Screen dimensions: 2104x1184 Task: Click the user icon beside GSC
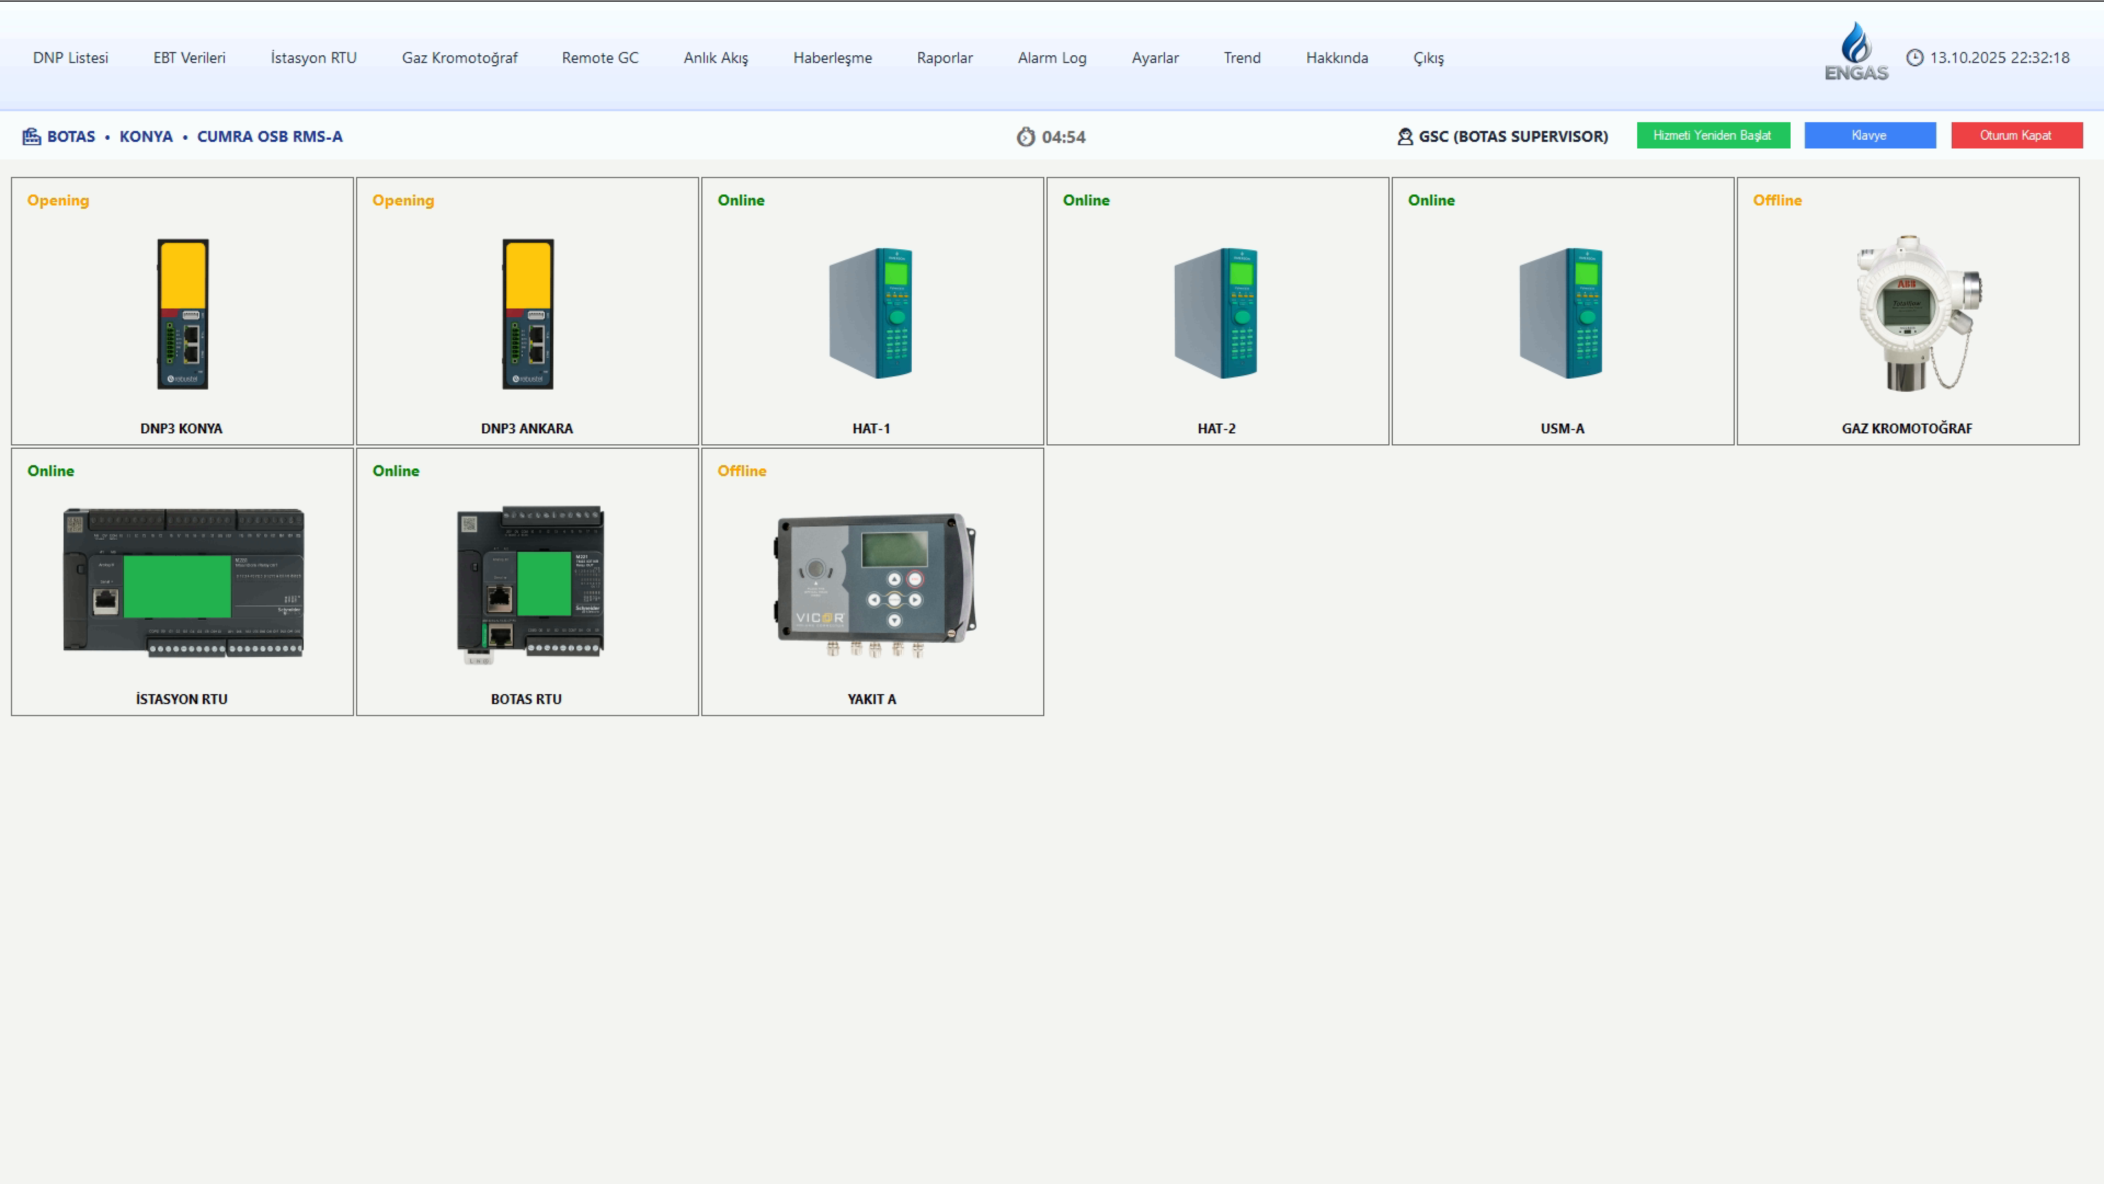point(1405,136)
